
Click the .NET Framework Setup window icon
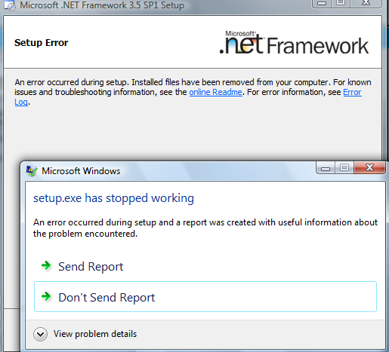(10, 6)
